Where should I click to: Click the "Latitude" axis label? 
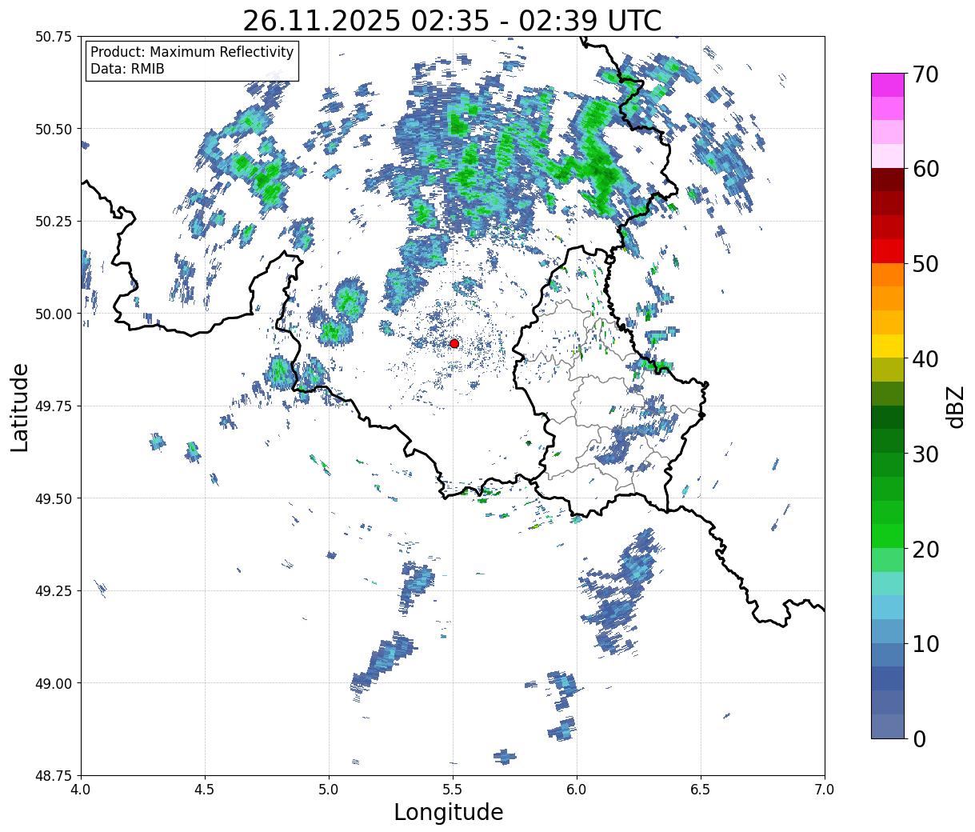click(20, 406)
